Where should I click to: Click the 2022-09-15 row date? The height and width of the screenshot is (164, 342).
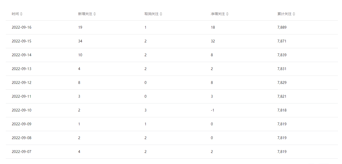tap(22, 41)
